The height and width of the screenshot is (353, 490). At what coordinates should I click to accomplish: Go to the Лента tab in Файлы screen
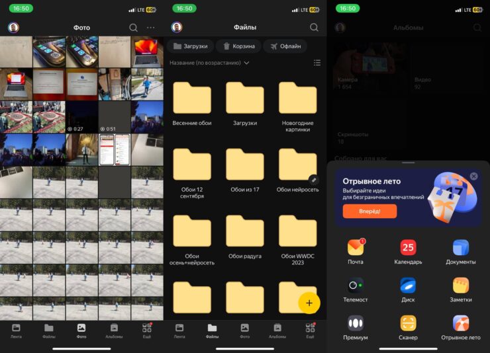pos(179,330)
